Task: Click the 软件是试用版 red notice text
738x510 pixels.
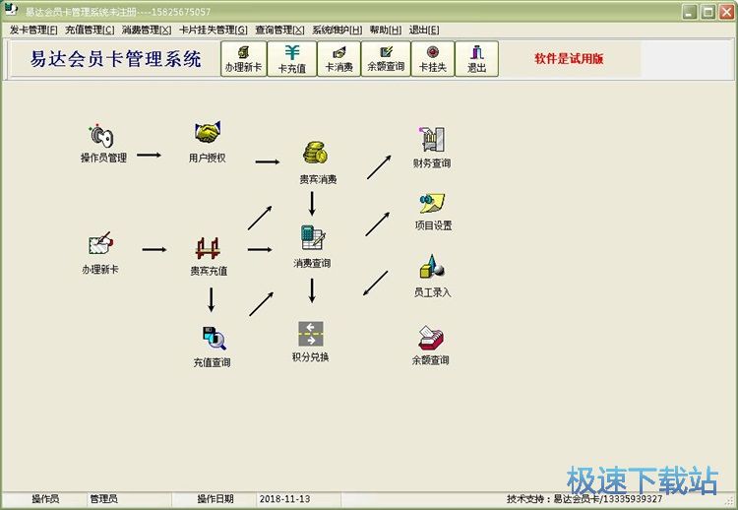Action: click(569, 58)
